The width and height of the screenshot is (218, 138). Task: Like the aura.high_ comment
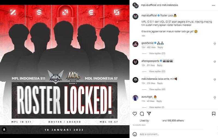click(215, 98)
